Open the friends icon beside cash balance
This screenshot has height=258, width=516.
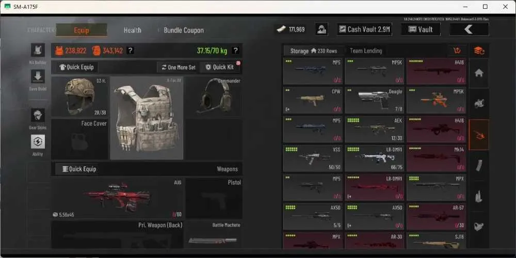[321, 29]
